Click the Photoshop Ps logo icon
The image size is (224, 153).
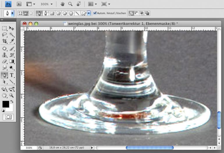pos(8,4)
